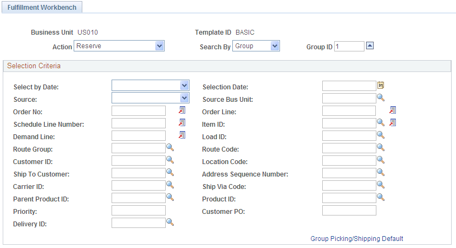Image resolution: width=456 pixels, height=248 pixels.
Task: Focus the Order No text field
Action: point(139,111)
